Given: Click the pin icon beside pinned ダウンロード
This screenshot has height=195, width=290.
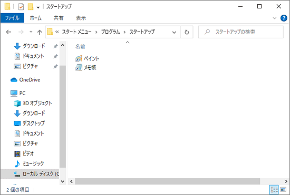Looking at the screenshot, I should (x=55, y=46).
